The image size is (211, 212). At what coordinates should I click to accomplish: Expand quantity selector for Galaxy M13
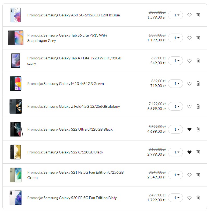coord(175,84)
